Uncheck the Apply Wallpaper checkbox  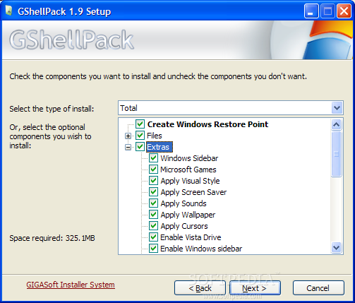153,215
